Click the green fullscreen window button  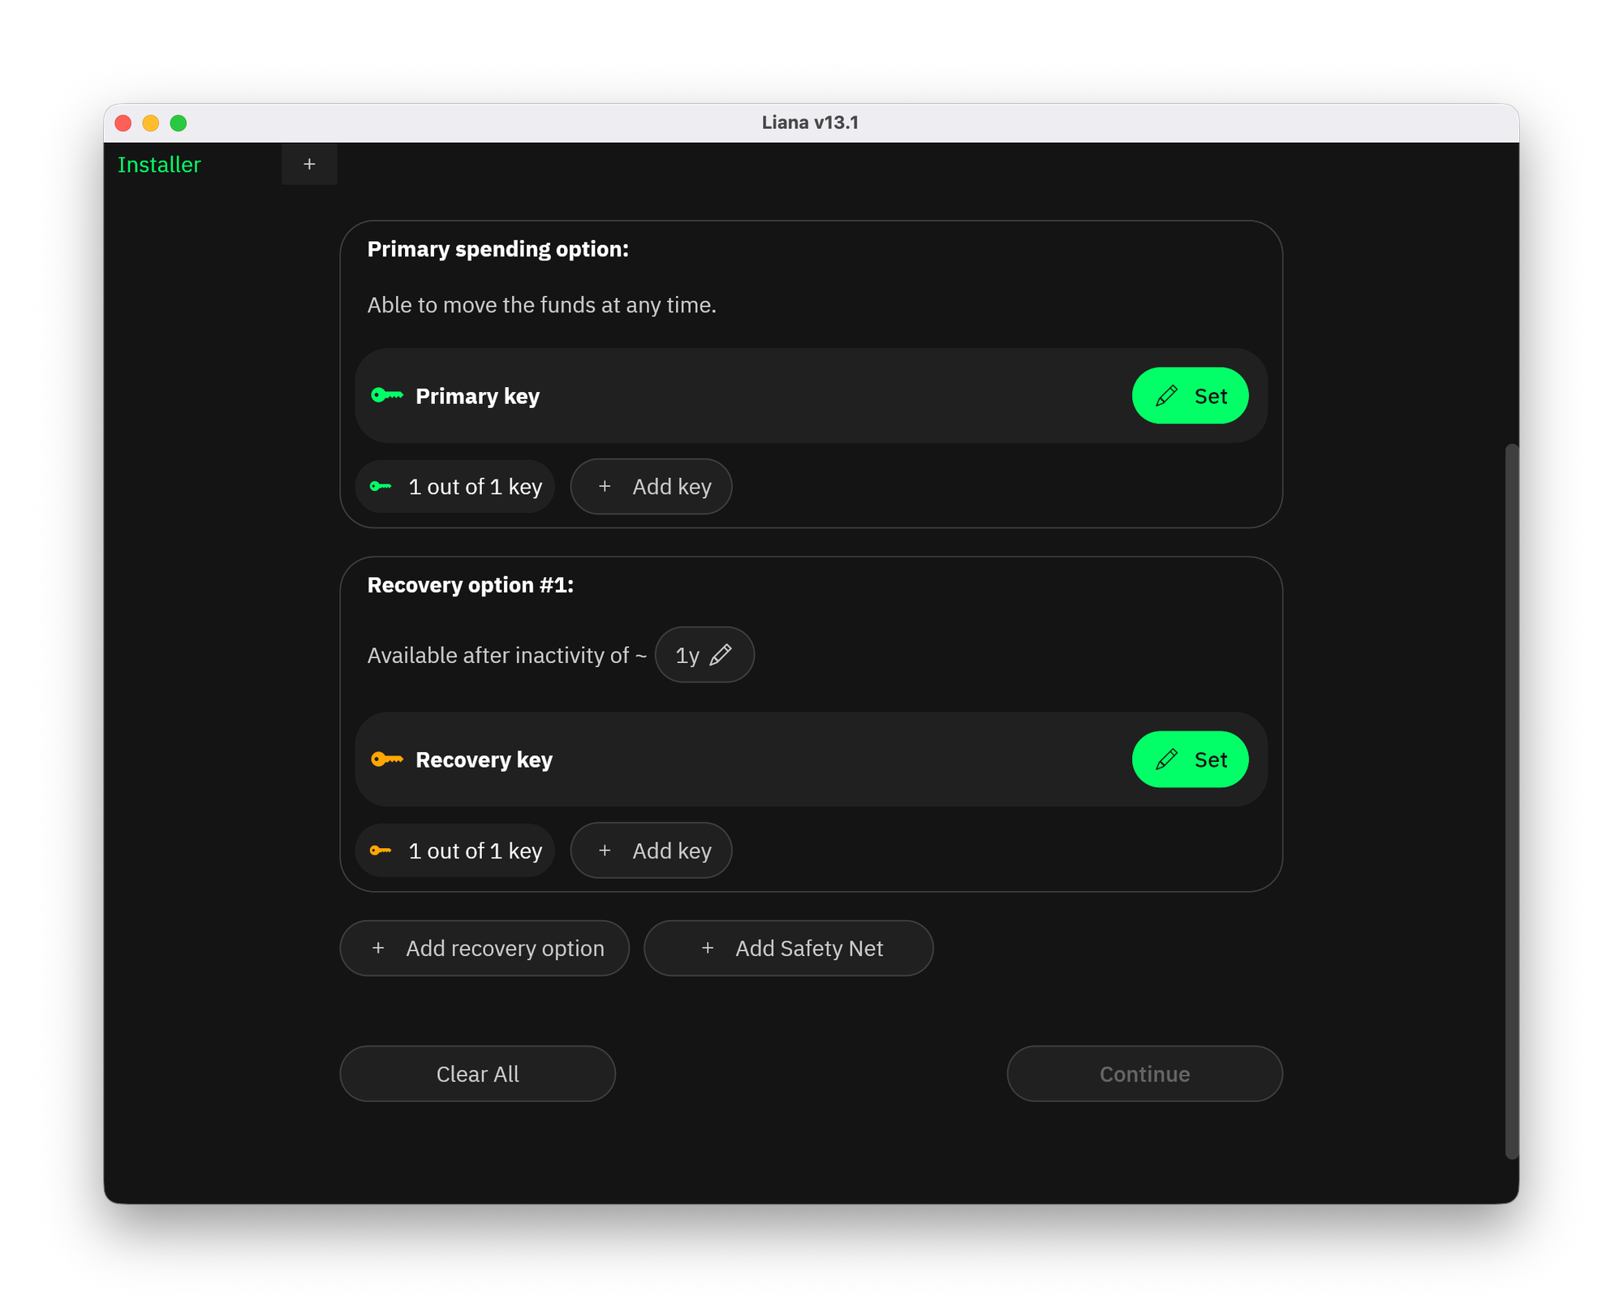(179, 123)
